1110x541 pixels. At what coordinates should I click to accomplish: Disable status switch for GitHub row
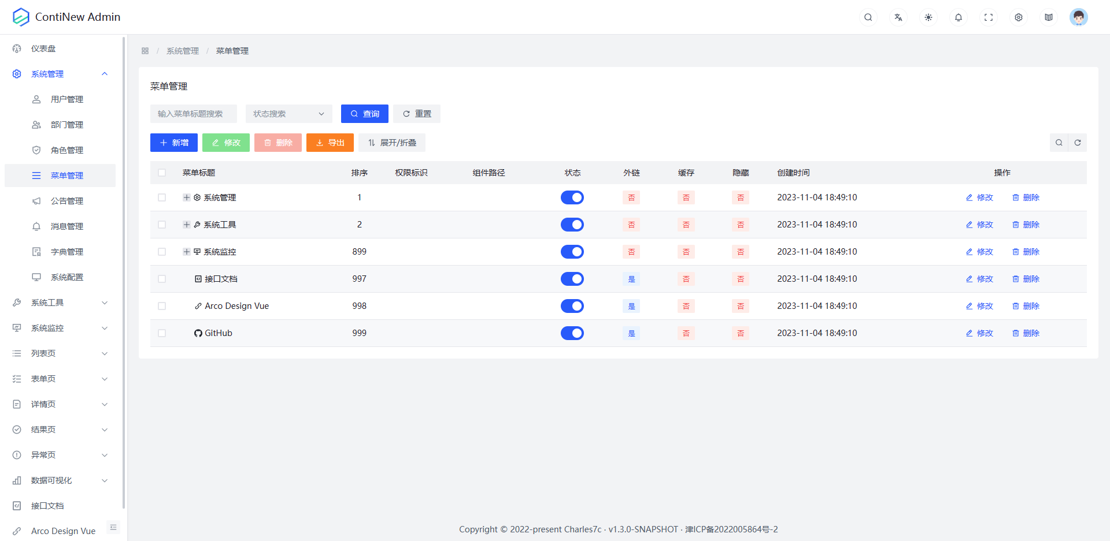pos(572,333)
